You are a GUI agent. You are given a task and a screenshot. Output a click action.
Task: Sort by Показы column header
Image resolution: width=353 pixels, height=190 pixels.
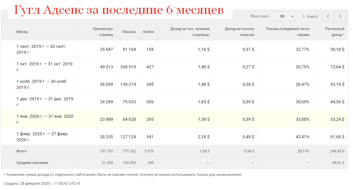click(x=129, y=32)
